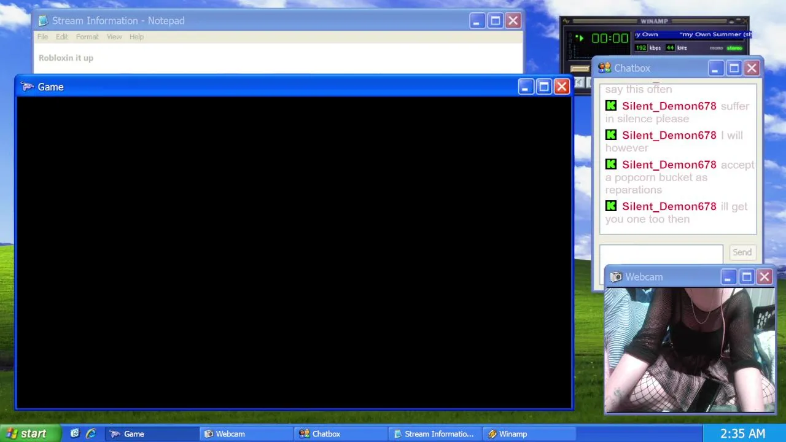Click the Outlook Express quick launch icon
Viewport: 786px width, 442px height.
pyautogui.click(x=75, y=433)
